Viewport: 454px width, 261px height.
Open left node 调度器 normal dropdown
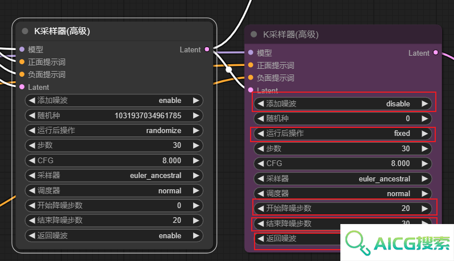click(114, 190)
